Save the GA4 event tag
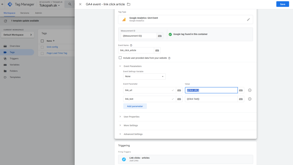 (282, 4)
